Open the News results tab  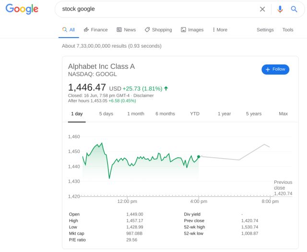click(126, 30)
